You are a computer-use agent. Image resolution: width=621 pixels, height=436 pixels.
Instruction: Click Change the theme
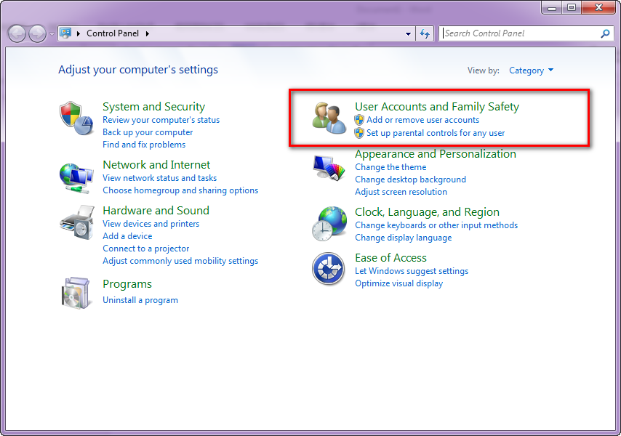[x=390, y=167]
